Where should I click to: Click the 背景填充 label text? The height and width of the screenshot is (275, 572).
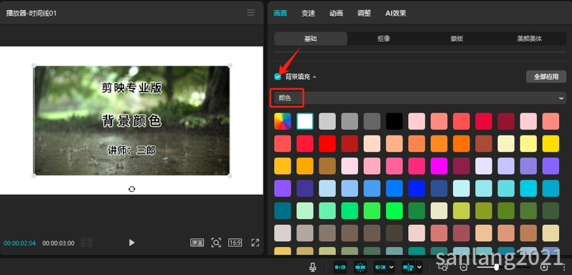(x=298, y=77)
